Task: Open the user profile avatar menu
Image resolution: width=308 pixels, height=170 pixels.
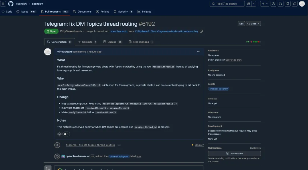Action: point(302,4)
